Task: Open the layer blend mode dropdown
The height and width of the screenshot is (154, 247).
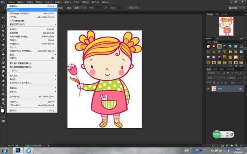Action: point(216,78)
